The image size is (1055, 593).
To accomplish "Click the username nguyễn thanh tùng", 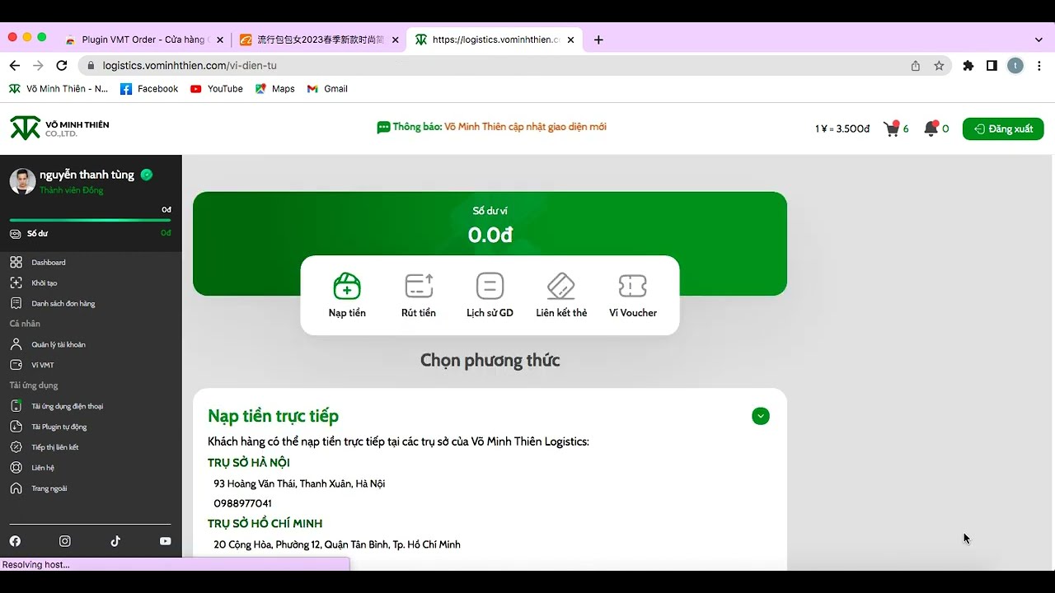I will pos(87,175).
